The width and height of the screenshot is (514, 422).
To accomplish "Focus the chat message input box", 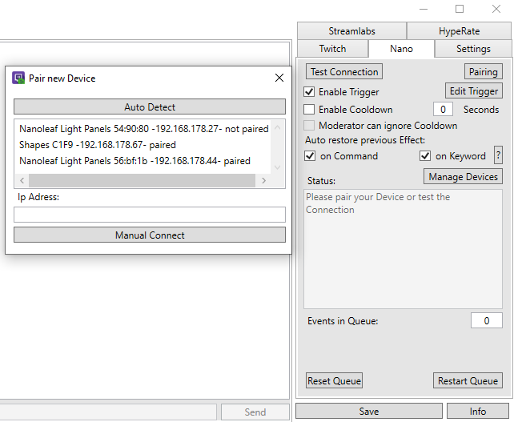I will pyautogui.click(x=108, y=412).
